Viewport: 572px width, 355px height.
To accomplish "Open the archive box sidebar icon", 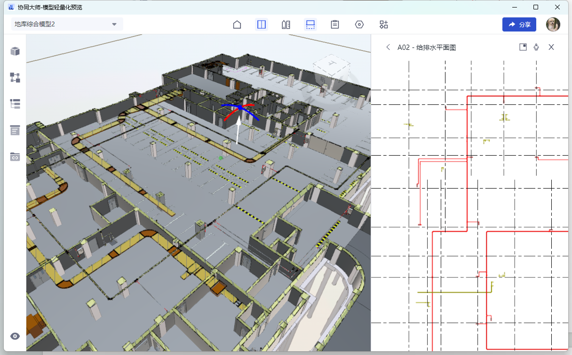I will pos(15,130).
